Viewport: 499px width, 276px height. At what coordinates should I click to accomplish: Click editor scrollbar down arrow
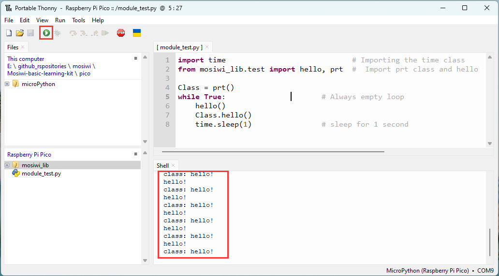[490, 144]
